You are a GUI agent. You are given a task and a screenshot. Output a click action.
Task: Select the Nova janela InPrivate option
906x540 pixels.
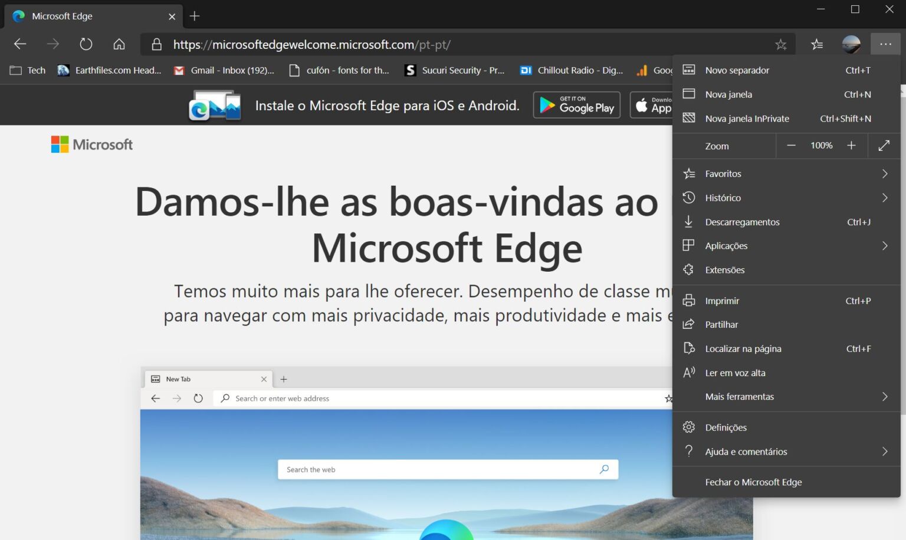[x=747, y=118]
